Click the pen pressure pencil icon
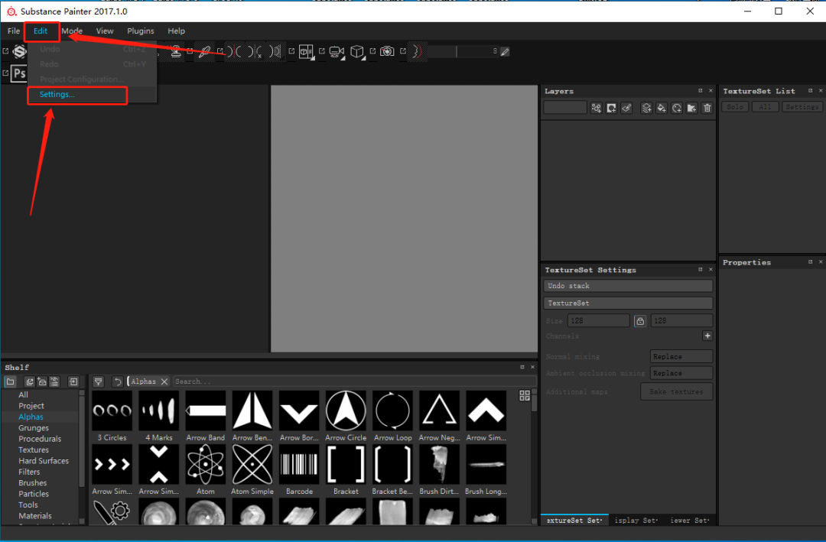The height and width of the screenshot is (542, 826). click(505, 52)
